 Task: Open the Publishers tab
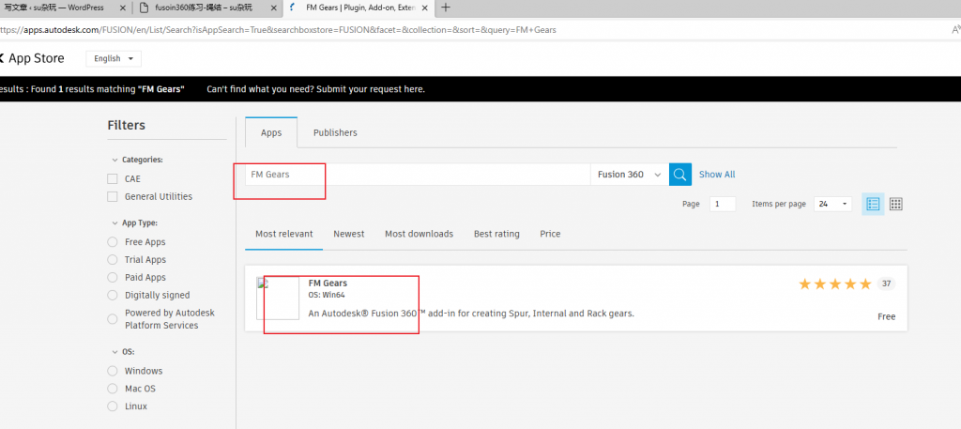[x=335, y=132]
